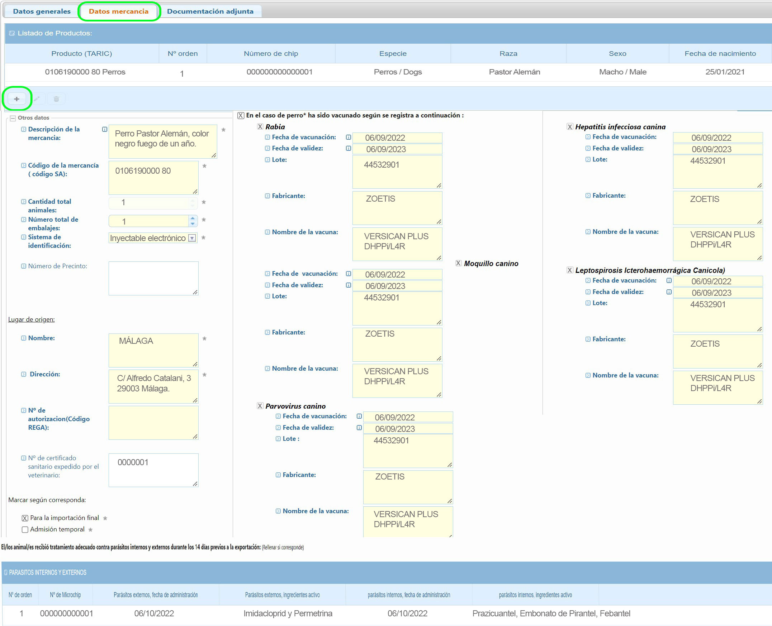This screenshot has height=626, width=772.
Task: Toggle the Parvovirus canino checkbox
Action: click(260, 406)
